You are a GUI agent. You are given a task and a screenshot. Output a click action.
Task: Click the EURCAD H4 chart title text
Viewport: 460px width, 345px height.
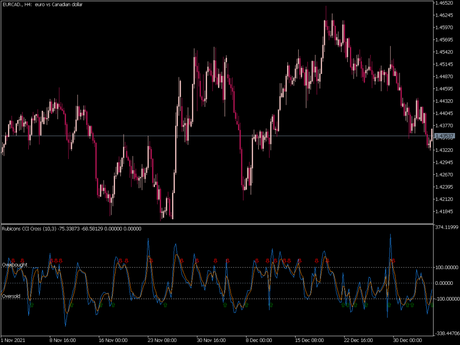(x=43, y=5)
